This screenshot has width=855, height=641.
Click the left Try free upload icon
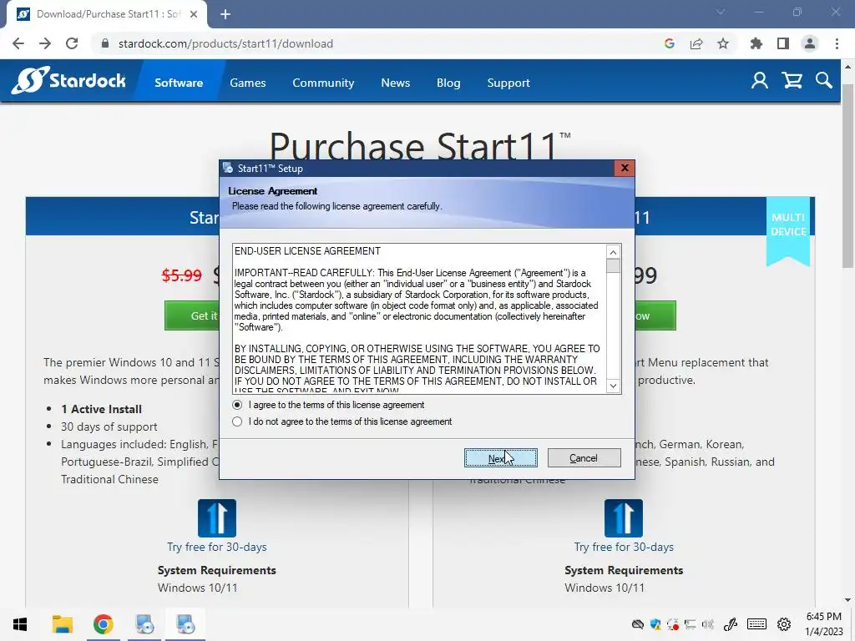[217, 517]
